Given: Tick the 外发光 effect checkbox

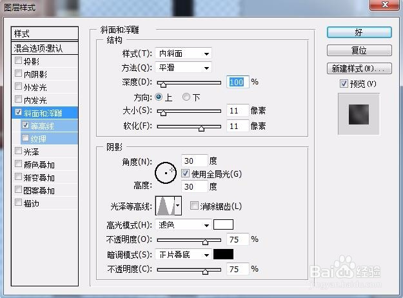Looking at the screenshot, I should coord(18,86).
